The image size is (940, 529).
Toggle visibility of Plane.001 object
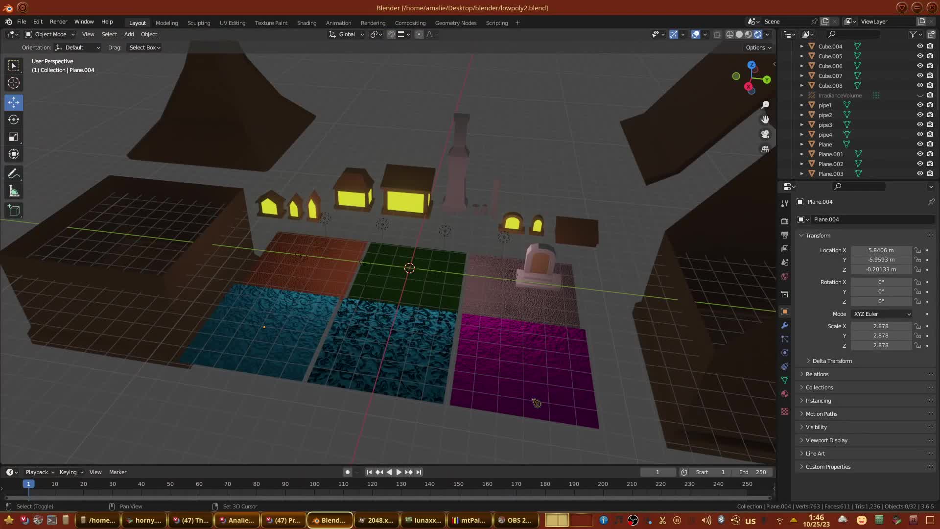[920, 154]
